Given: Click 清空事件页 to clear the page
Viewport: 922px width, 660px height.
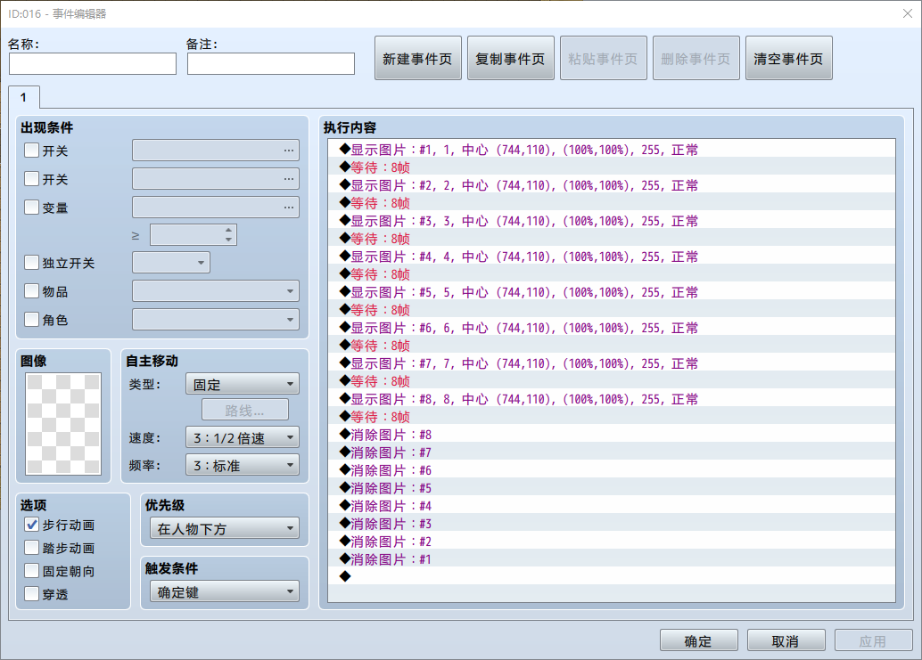Looking at the screenshot, I should coord(788,58).
